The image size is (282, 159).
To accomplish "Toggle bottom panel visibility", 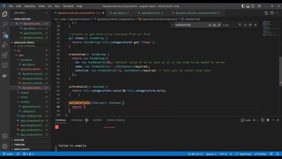I will pos(248,6).
